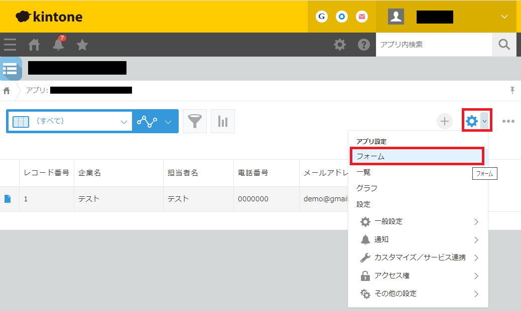
Task: Click the star favorites icon
Action: click(82, 45)
